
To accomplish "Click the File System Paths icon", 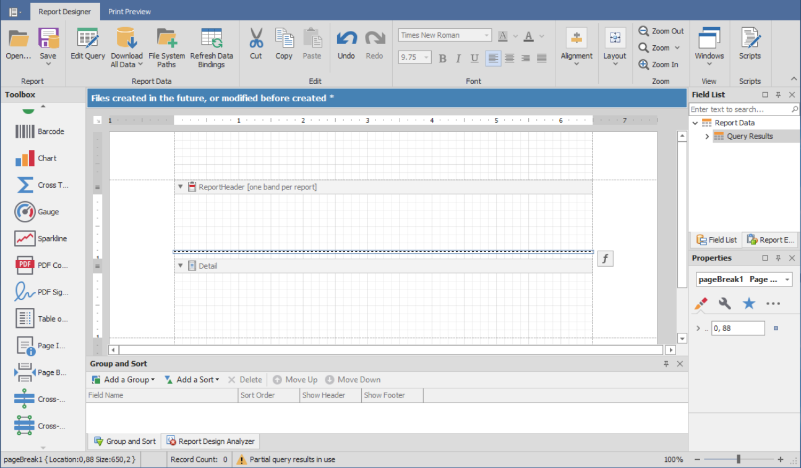I will 166,38.
